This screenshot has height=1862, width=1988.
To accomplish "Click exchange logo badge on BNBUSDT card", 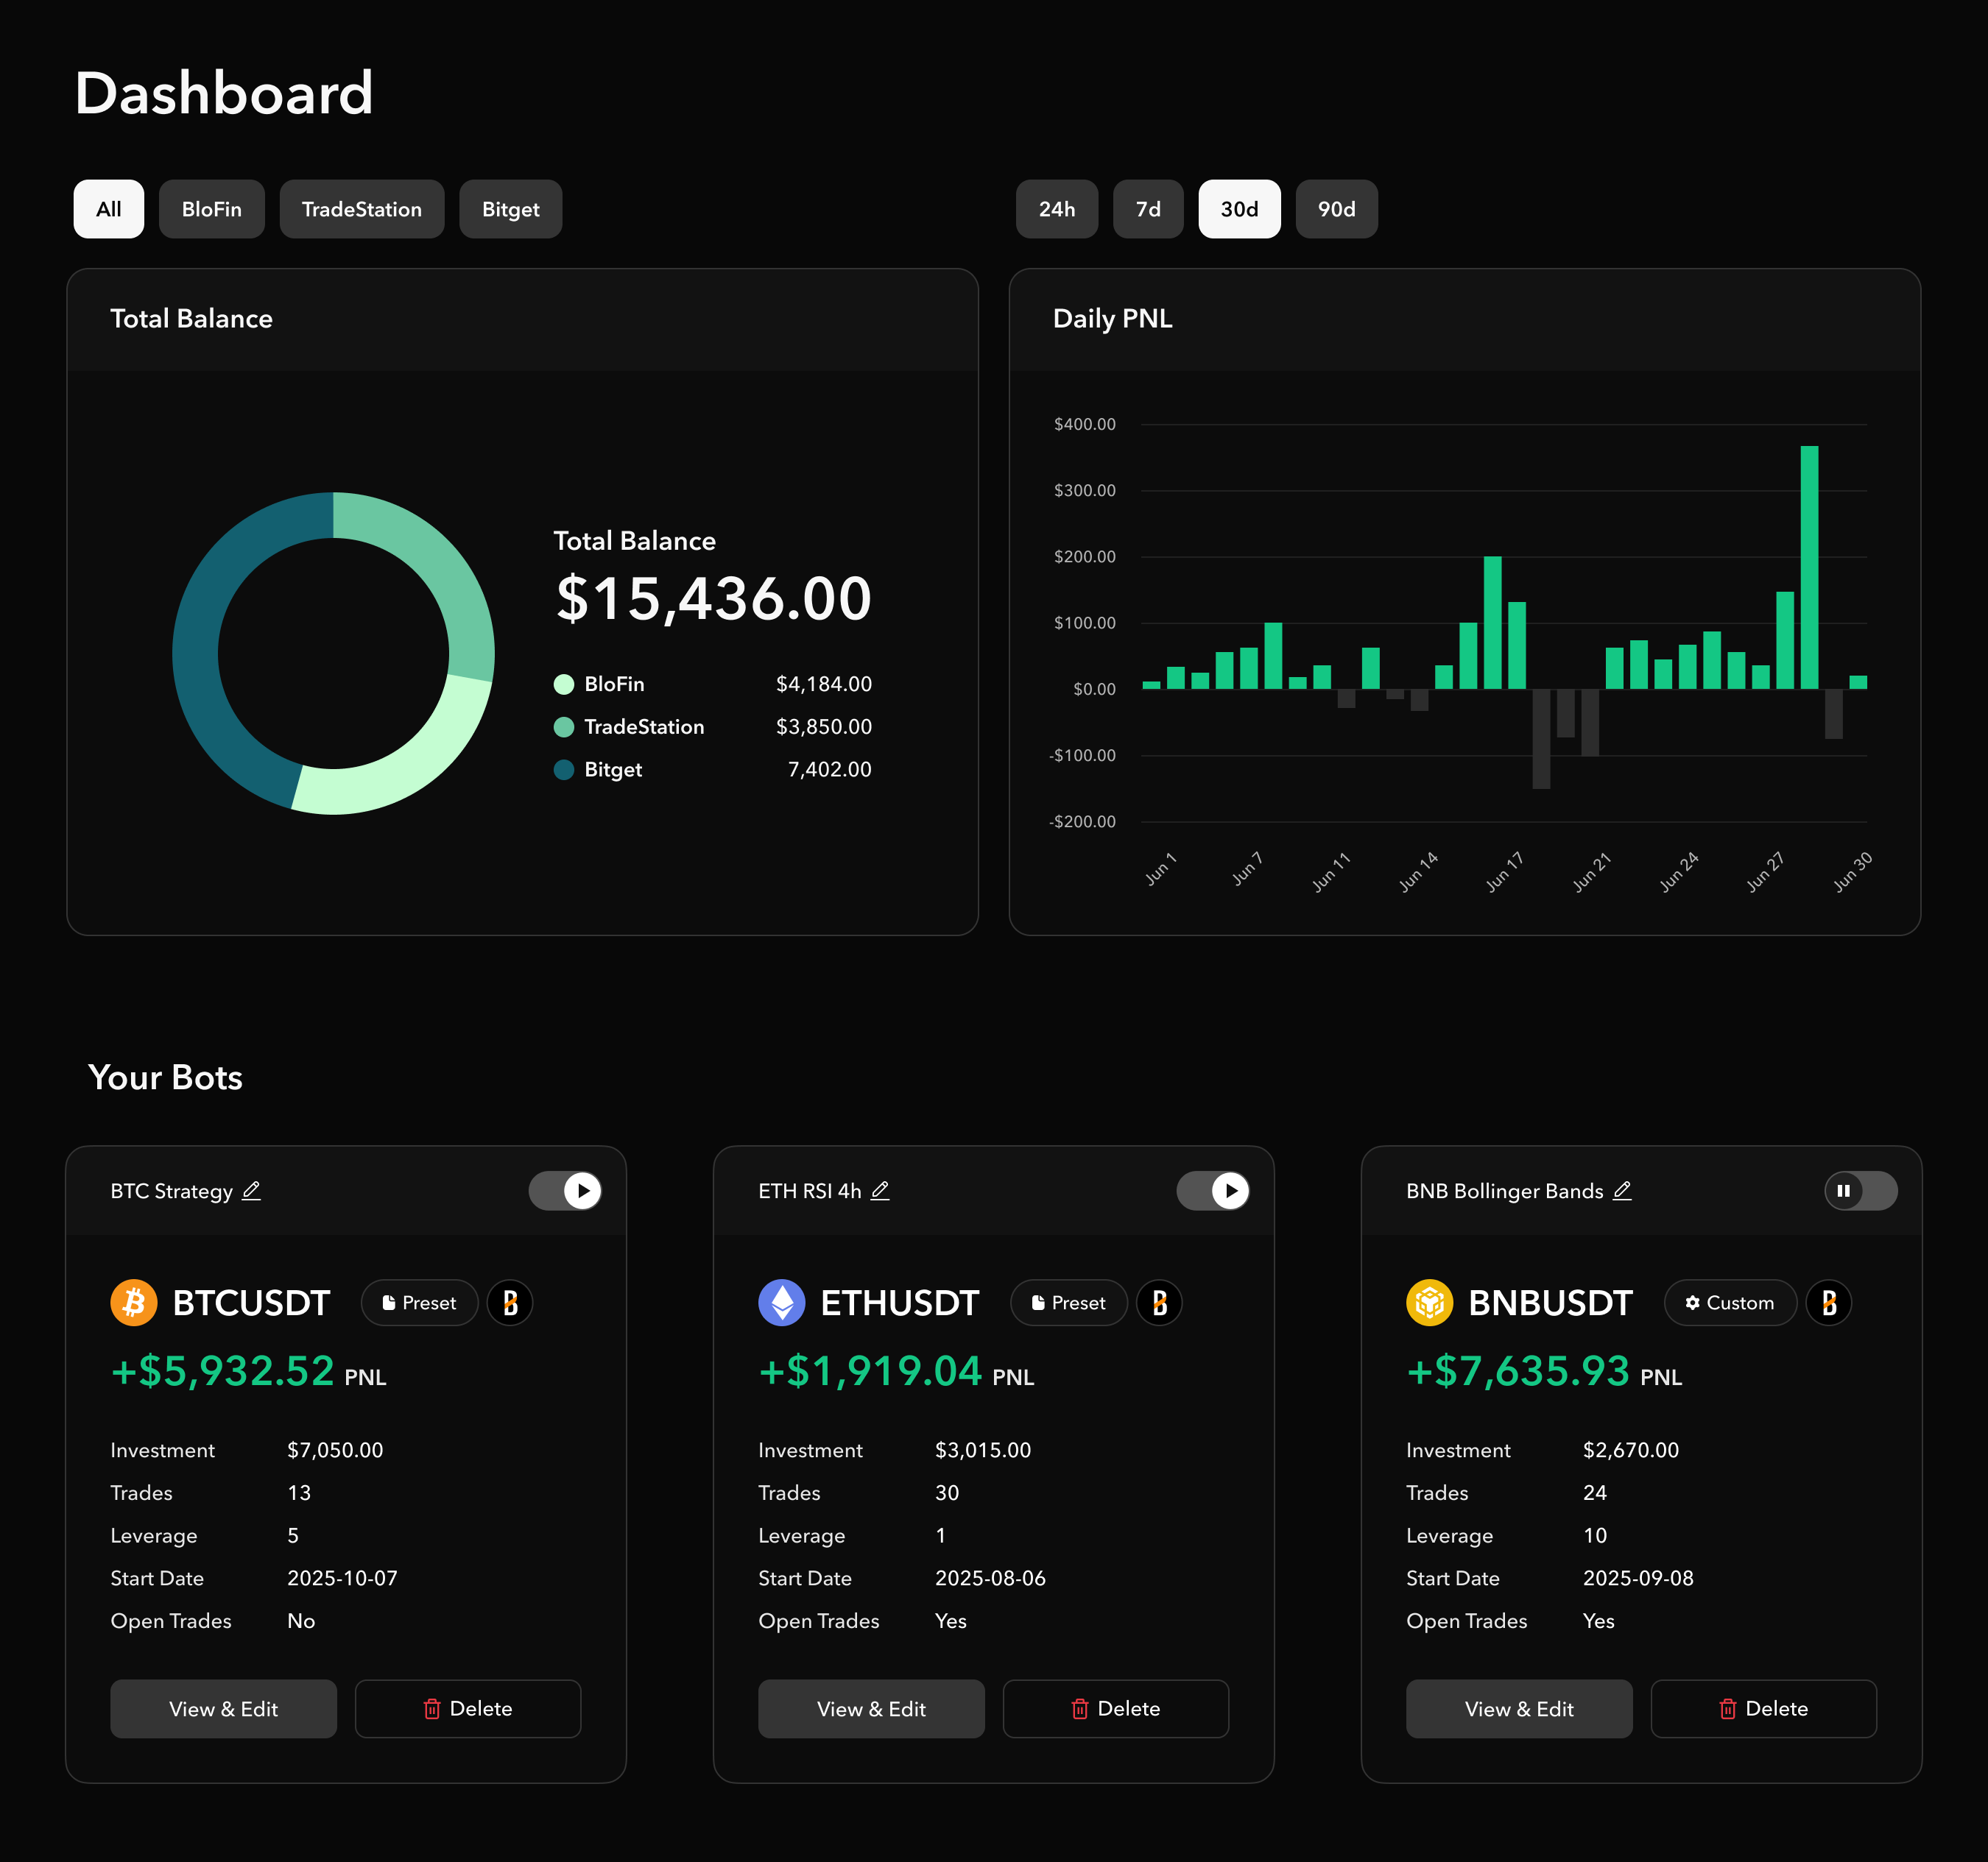I will (1829, 1303).
